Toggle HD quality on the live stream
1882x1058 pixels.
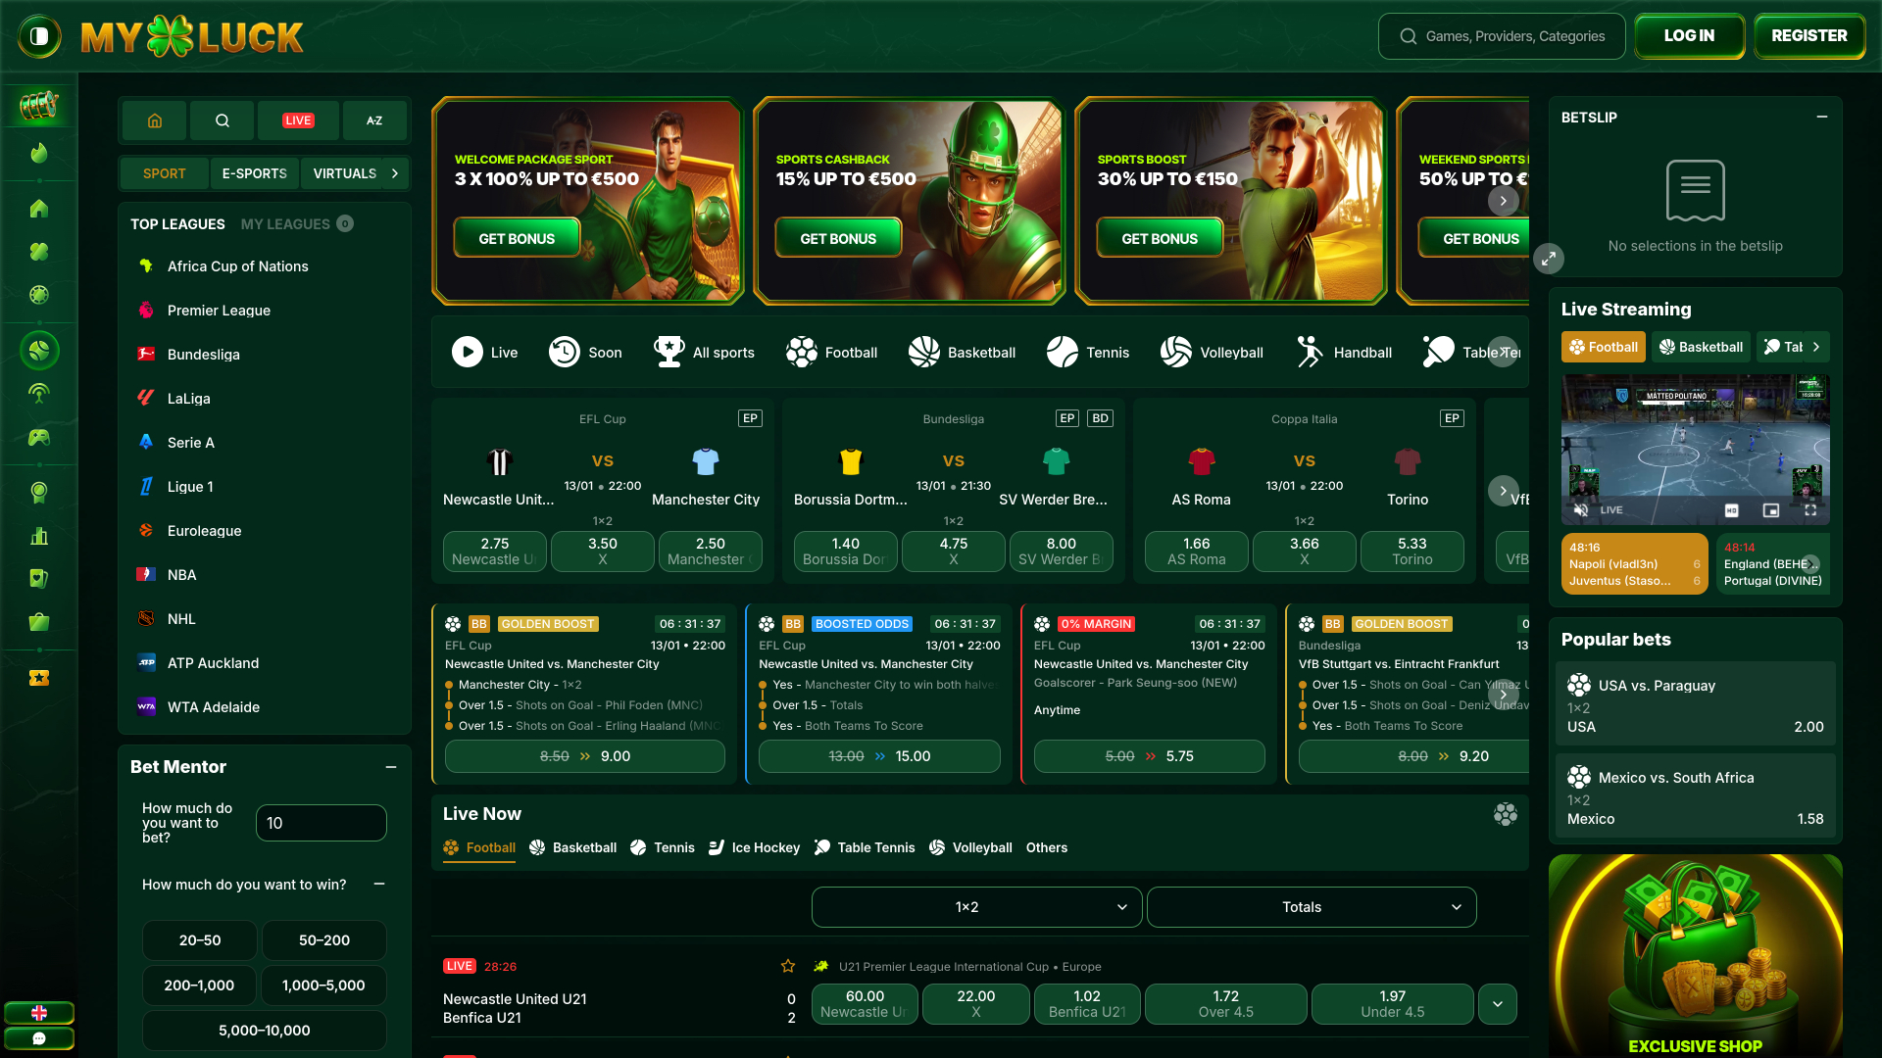pyautogui.click(x=1731, y=510)
